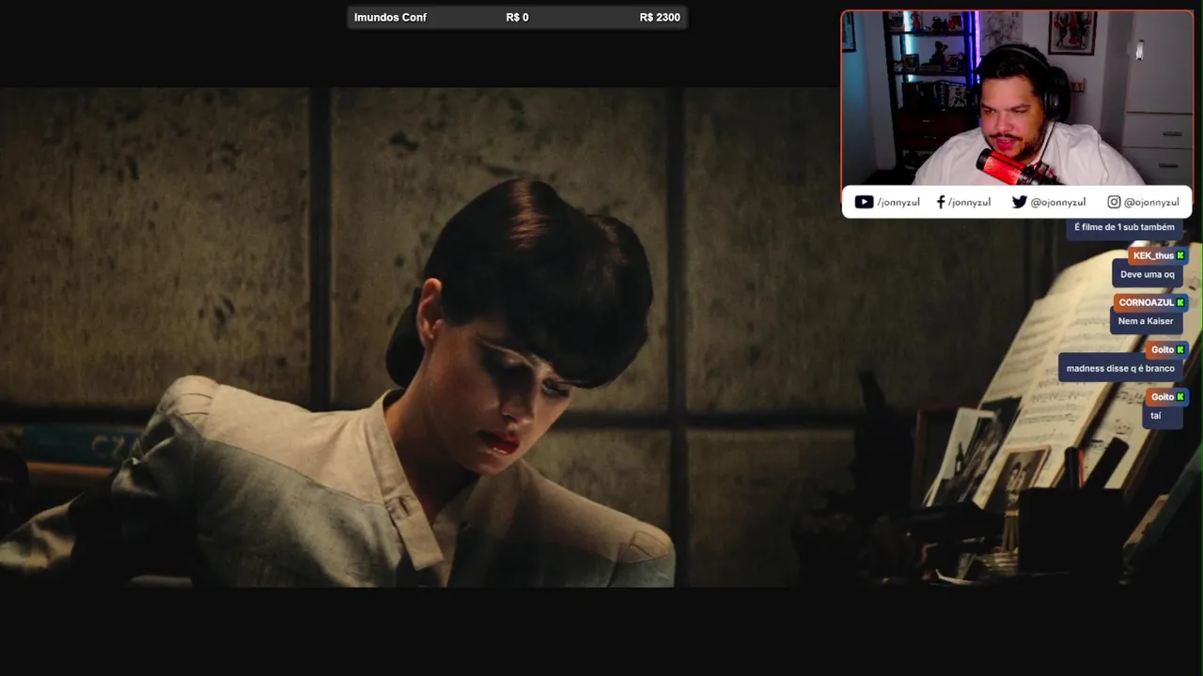Image resolution: width=1203 pixels, height=676 pixels.
Task: Open the /jonnyzul YouTube handle
Action: 898,202
